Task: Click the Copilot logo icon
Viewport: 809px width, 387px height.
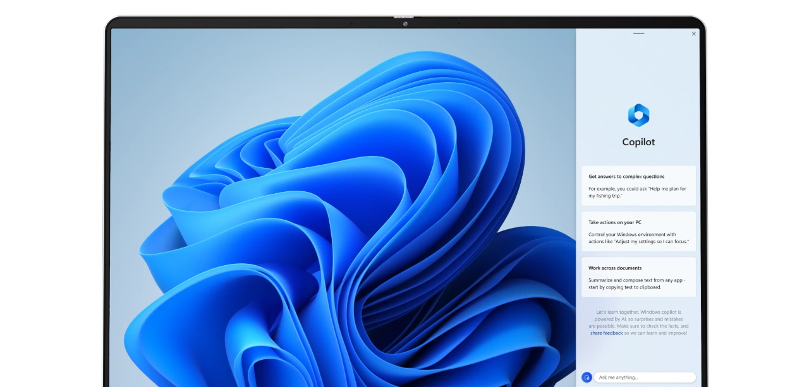Action: click(638, 115)
